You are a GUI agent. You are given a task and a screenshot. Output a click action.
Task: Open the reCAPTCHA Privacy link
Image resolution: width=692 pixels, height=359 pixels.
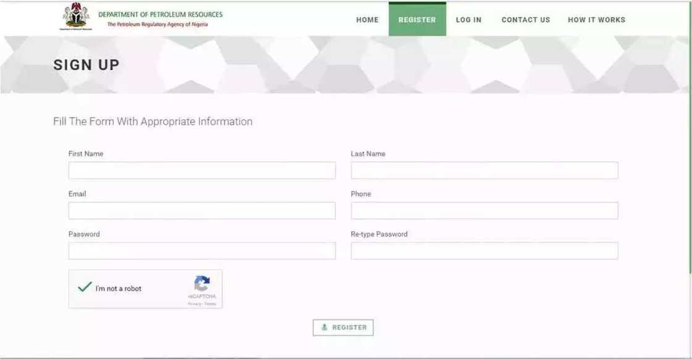[x=193, y=302]
